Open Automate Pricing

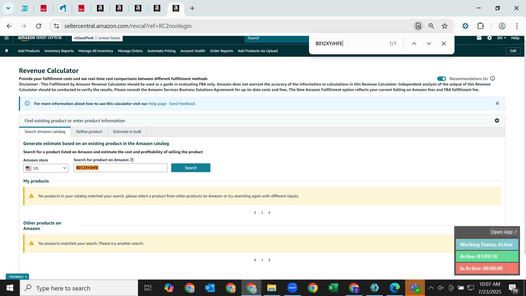coord(161,51)
